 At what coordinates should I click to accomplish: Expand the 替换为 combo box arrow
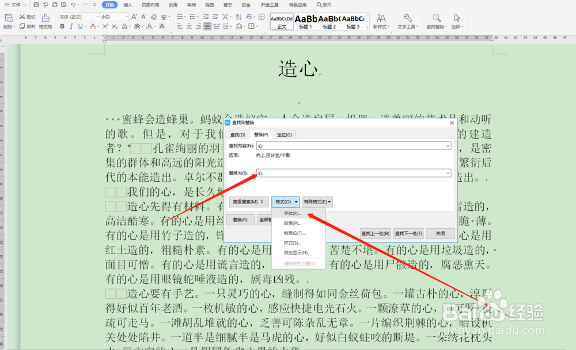(448, 173)
